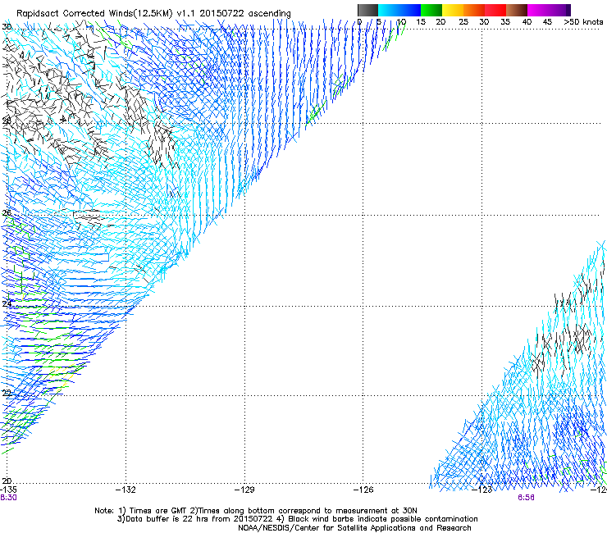This screenshot has height=533, width=607.
Task: Click the NOAA/NESDIS credit line
Action: click(x=354, y=528)
